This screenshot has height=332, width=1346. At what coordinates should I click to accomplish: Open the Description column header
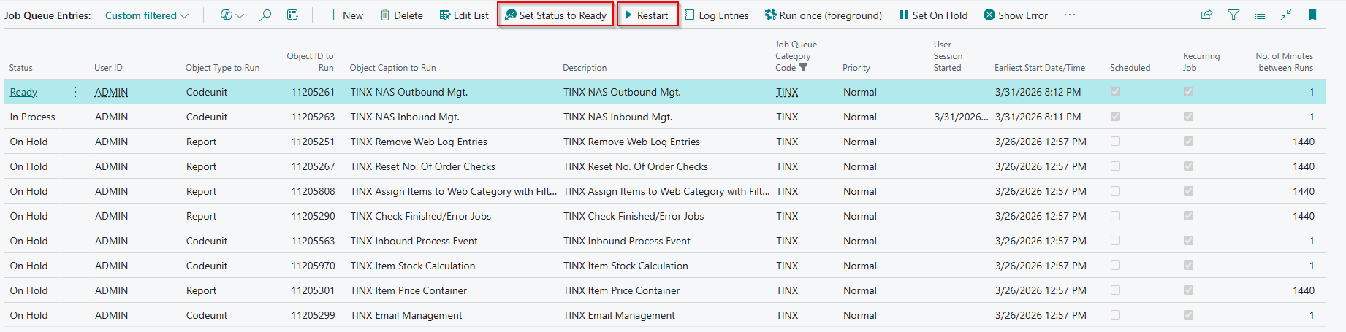(585, 68)
